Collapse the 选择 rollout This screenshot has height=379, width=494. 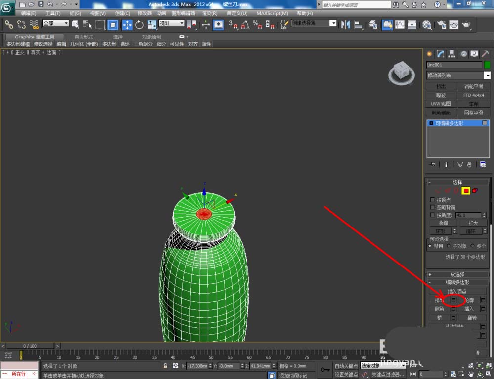[x=457, y=182]
